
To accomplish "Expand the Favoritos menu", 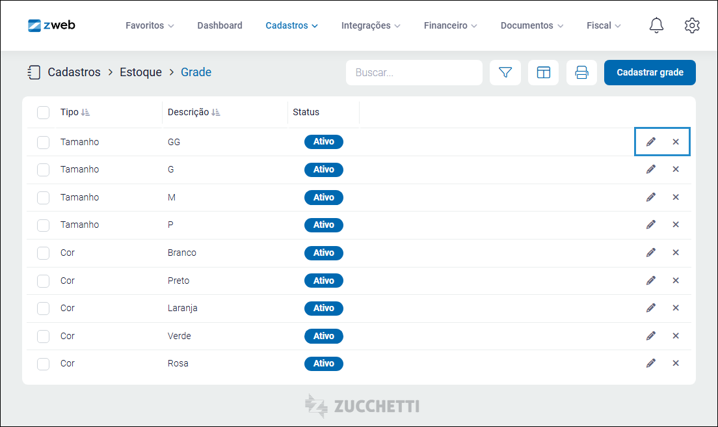I will click(x=150, y=25).
